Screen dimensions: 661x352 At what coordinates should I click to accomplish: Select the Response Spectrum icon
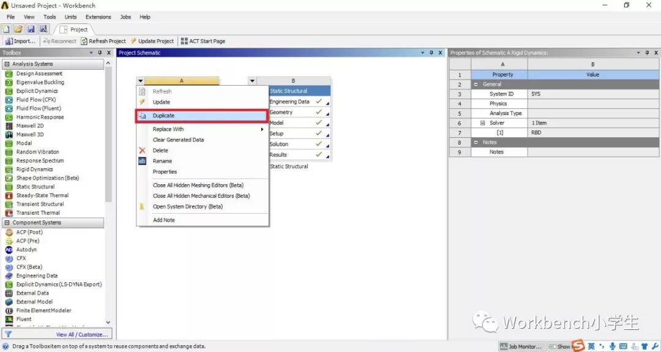tap(9, 160)
